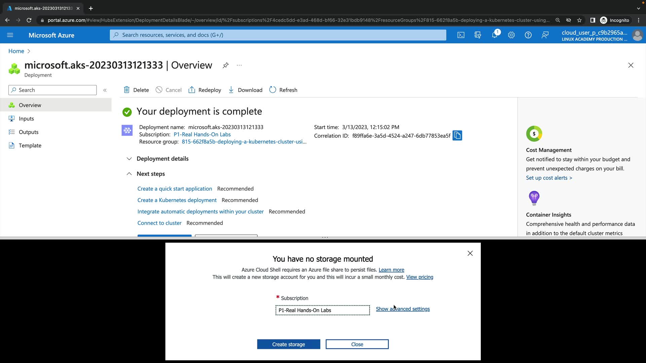646x363 pixels.
Task: Open the Subscription dropdown in storage dialog
Action: (x=322, y=310)
